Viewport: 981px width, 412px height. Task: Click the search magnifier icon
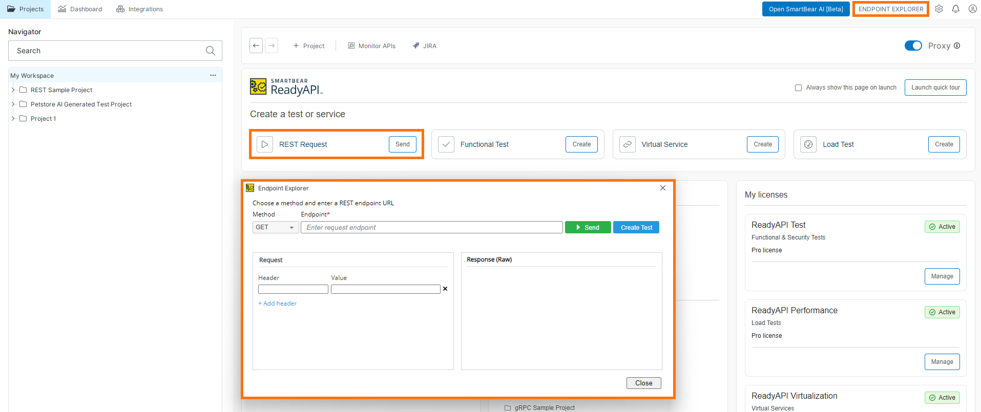pos(210,51)
